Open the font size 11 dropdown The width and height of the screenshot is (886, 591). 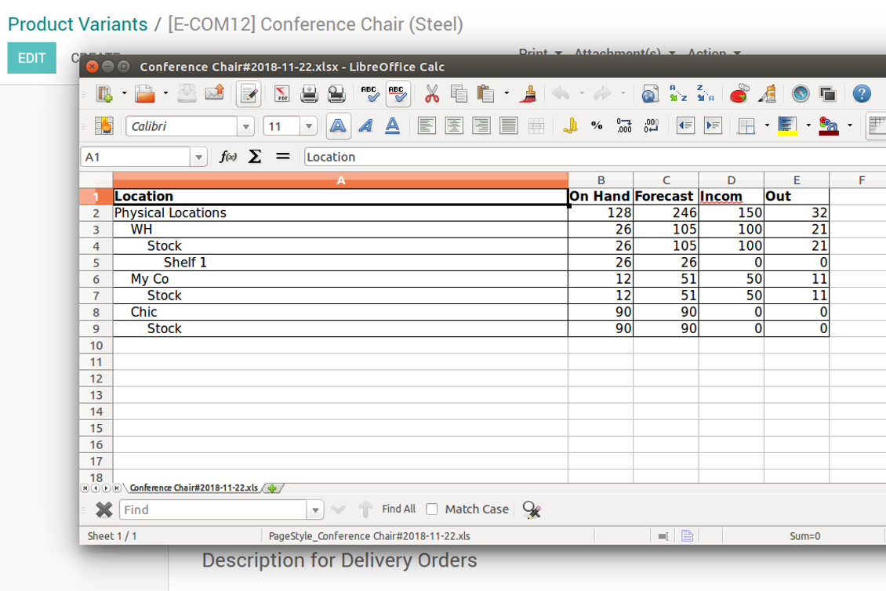pos(308,126)
